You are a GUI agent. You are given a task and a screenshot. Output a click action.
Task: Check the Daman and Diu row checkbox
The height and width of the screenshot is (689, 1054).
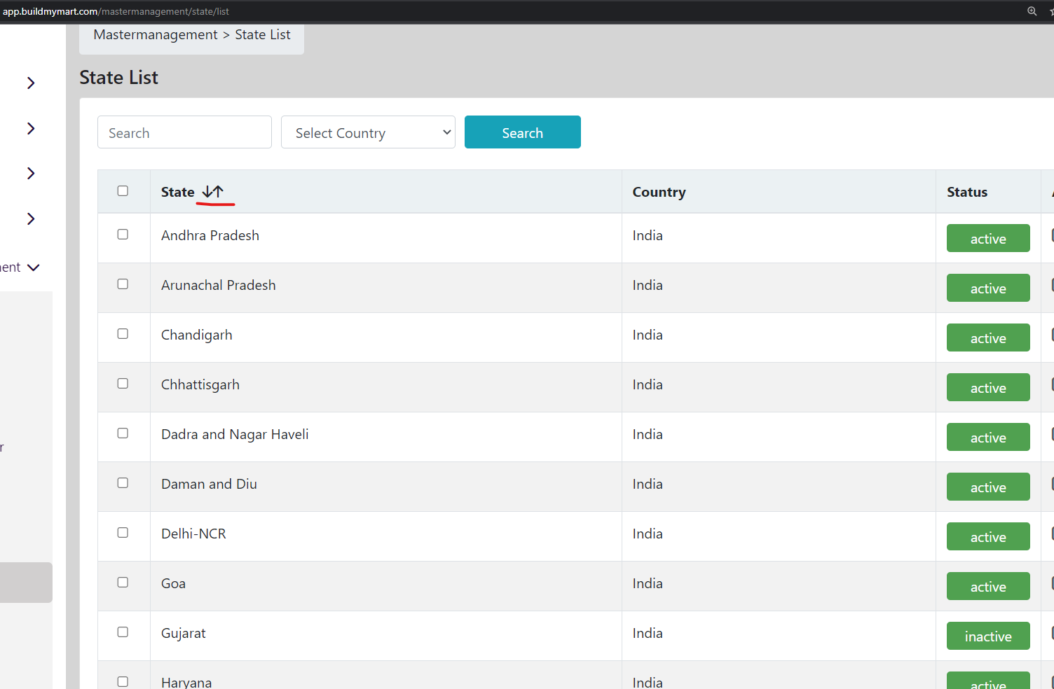click(x=123, y=483)
